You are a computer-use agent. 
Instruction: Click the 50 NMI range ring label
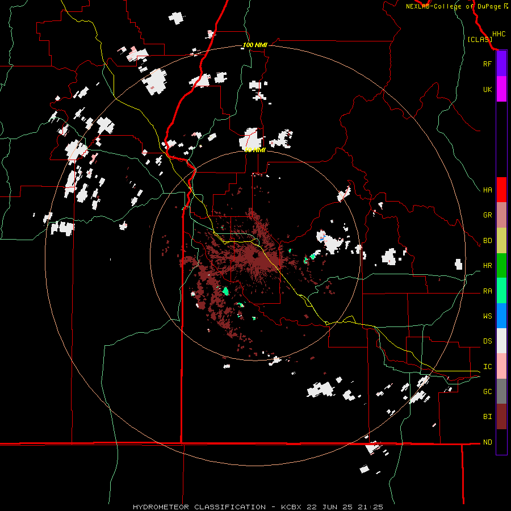click(x=255, y=150)
